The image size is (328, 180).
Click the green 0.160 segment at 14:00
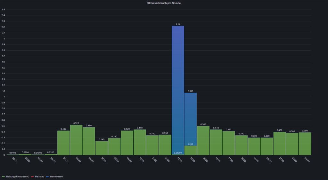point(191,151)
